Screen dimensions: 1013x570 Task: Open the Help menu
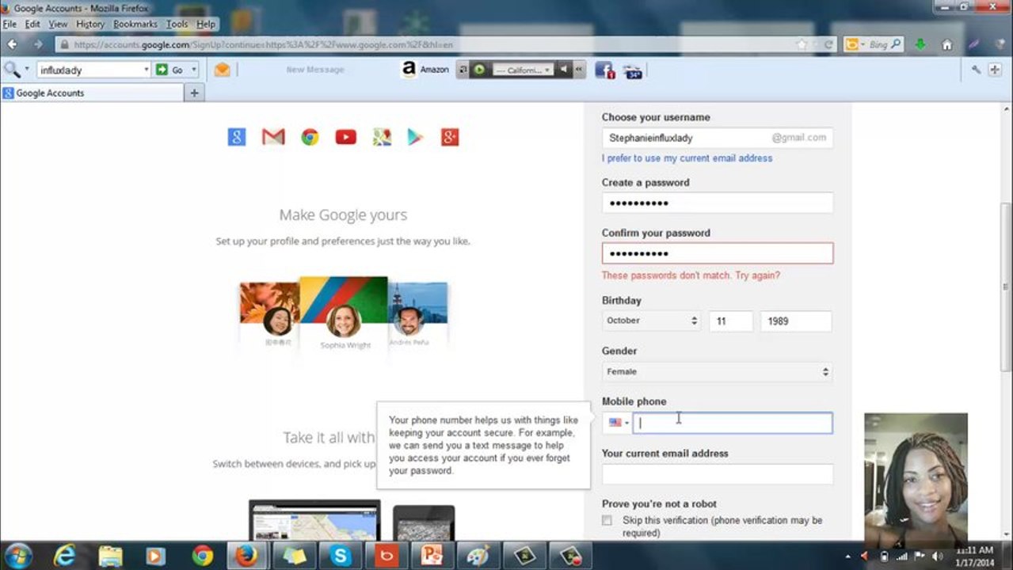(x=206, y=24)
